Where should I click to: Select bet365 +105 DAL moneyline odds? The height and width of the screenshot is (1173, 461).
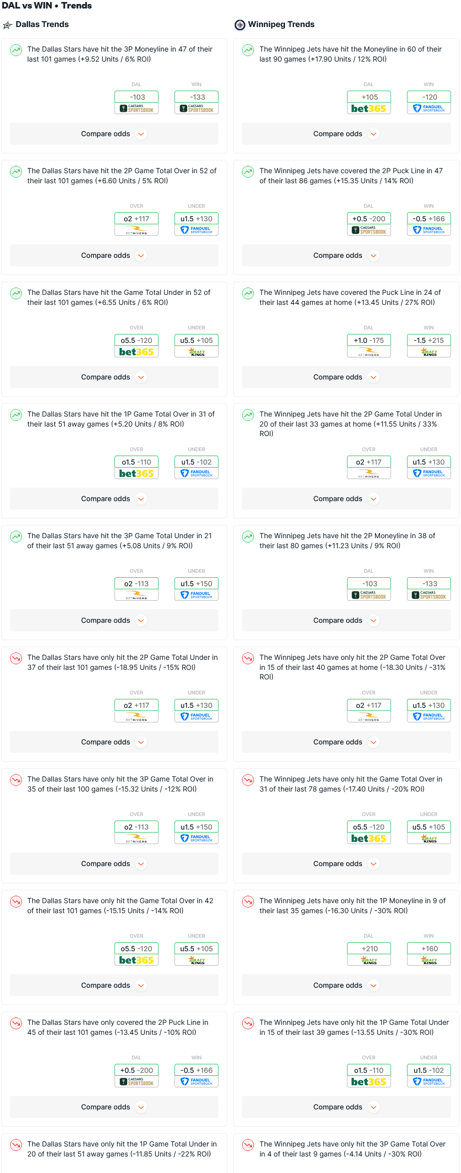point(369,103)
